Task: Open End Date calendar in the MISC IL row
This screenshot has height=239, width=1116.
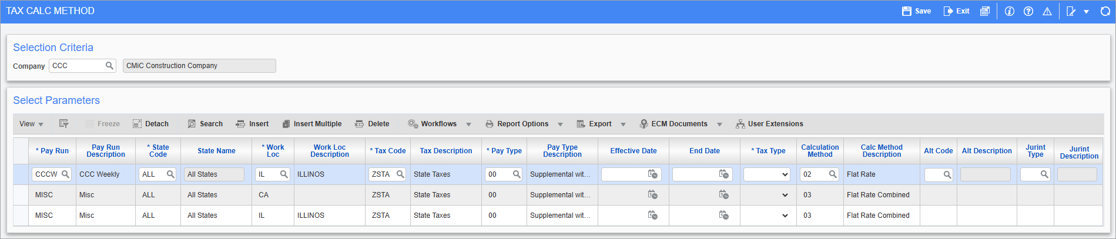Action: pos(724,216)
